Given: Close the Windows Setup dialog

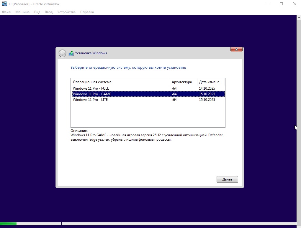Looking at the screenshot, I should point(236,49).
